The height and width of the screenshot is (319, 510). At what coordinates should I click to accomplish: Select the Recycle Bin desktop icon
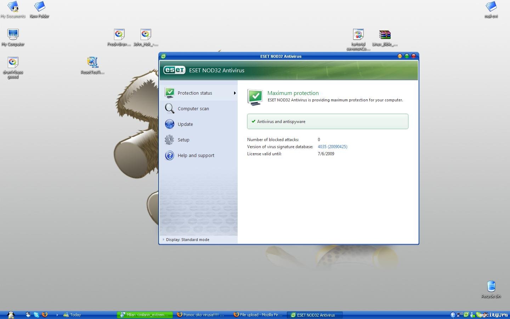click(x=491, y=287)
